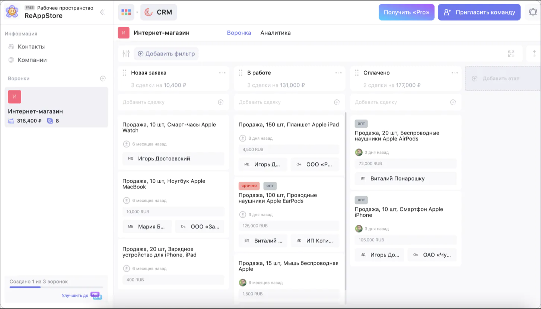Toggle fullscreen expand icon
This screenshot has height=309, width=541.
pyautogui.click(x=511, y=54)
